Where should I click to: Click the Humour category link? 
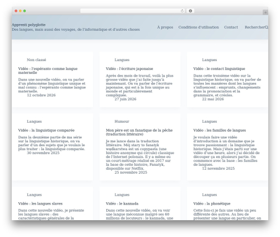(x=122, y=122)
